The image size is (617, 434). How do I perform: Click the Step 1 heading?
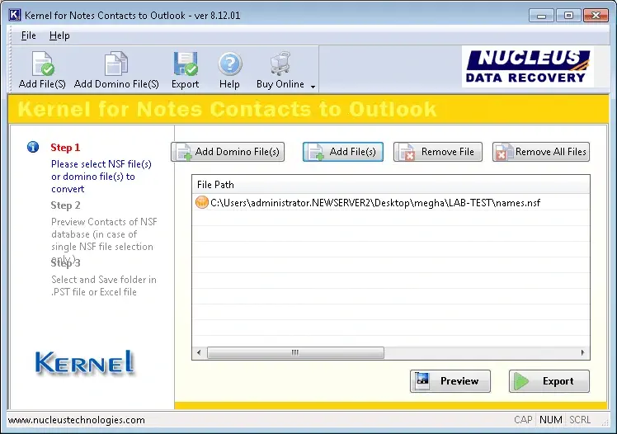click(x=65, y=148)
